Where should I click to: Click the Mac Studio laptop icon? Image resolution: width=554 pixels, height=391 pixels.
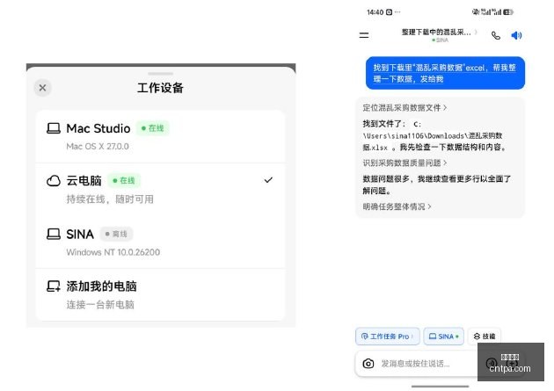pos(54,128)
